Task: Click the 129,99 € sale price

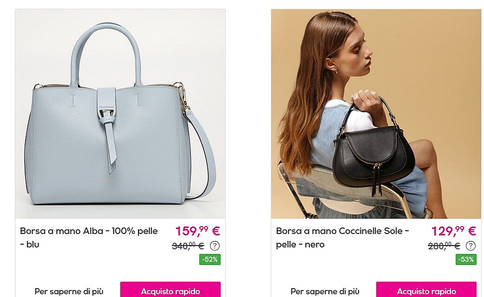Action: tap(453, 231)
